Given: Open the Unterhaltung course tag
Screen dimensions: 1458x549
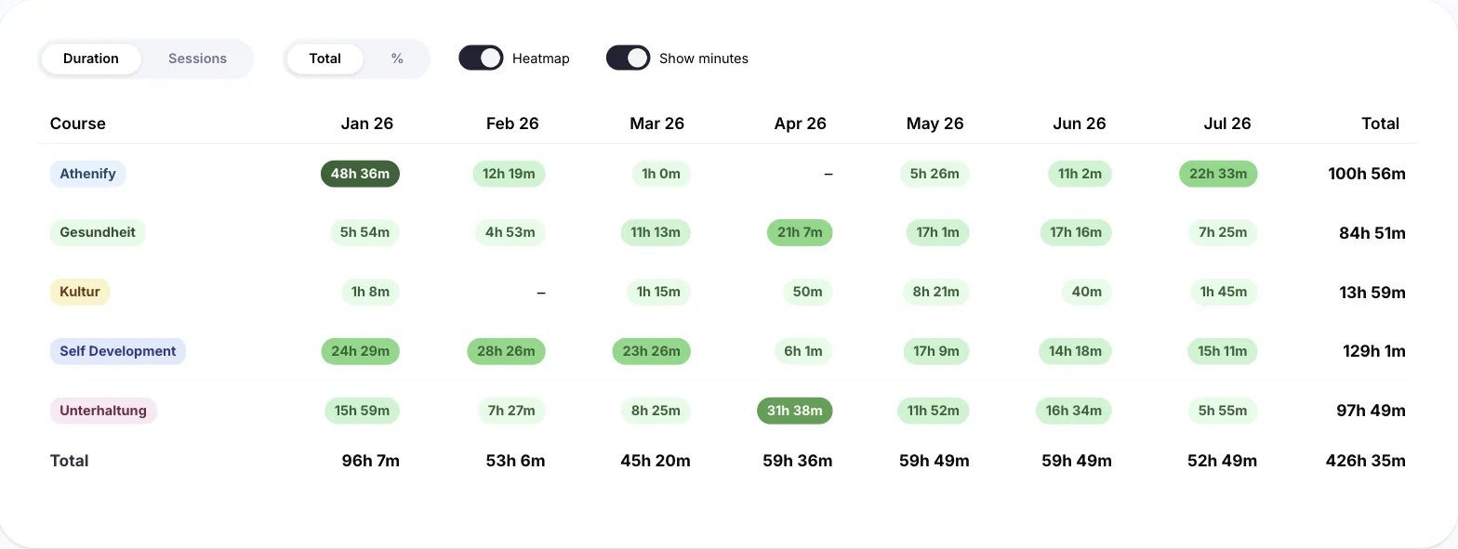Looking at the screenshot, I should 103,411.
